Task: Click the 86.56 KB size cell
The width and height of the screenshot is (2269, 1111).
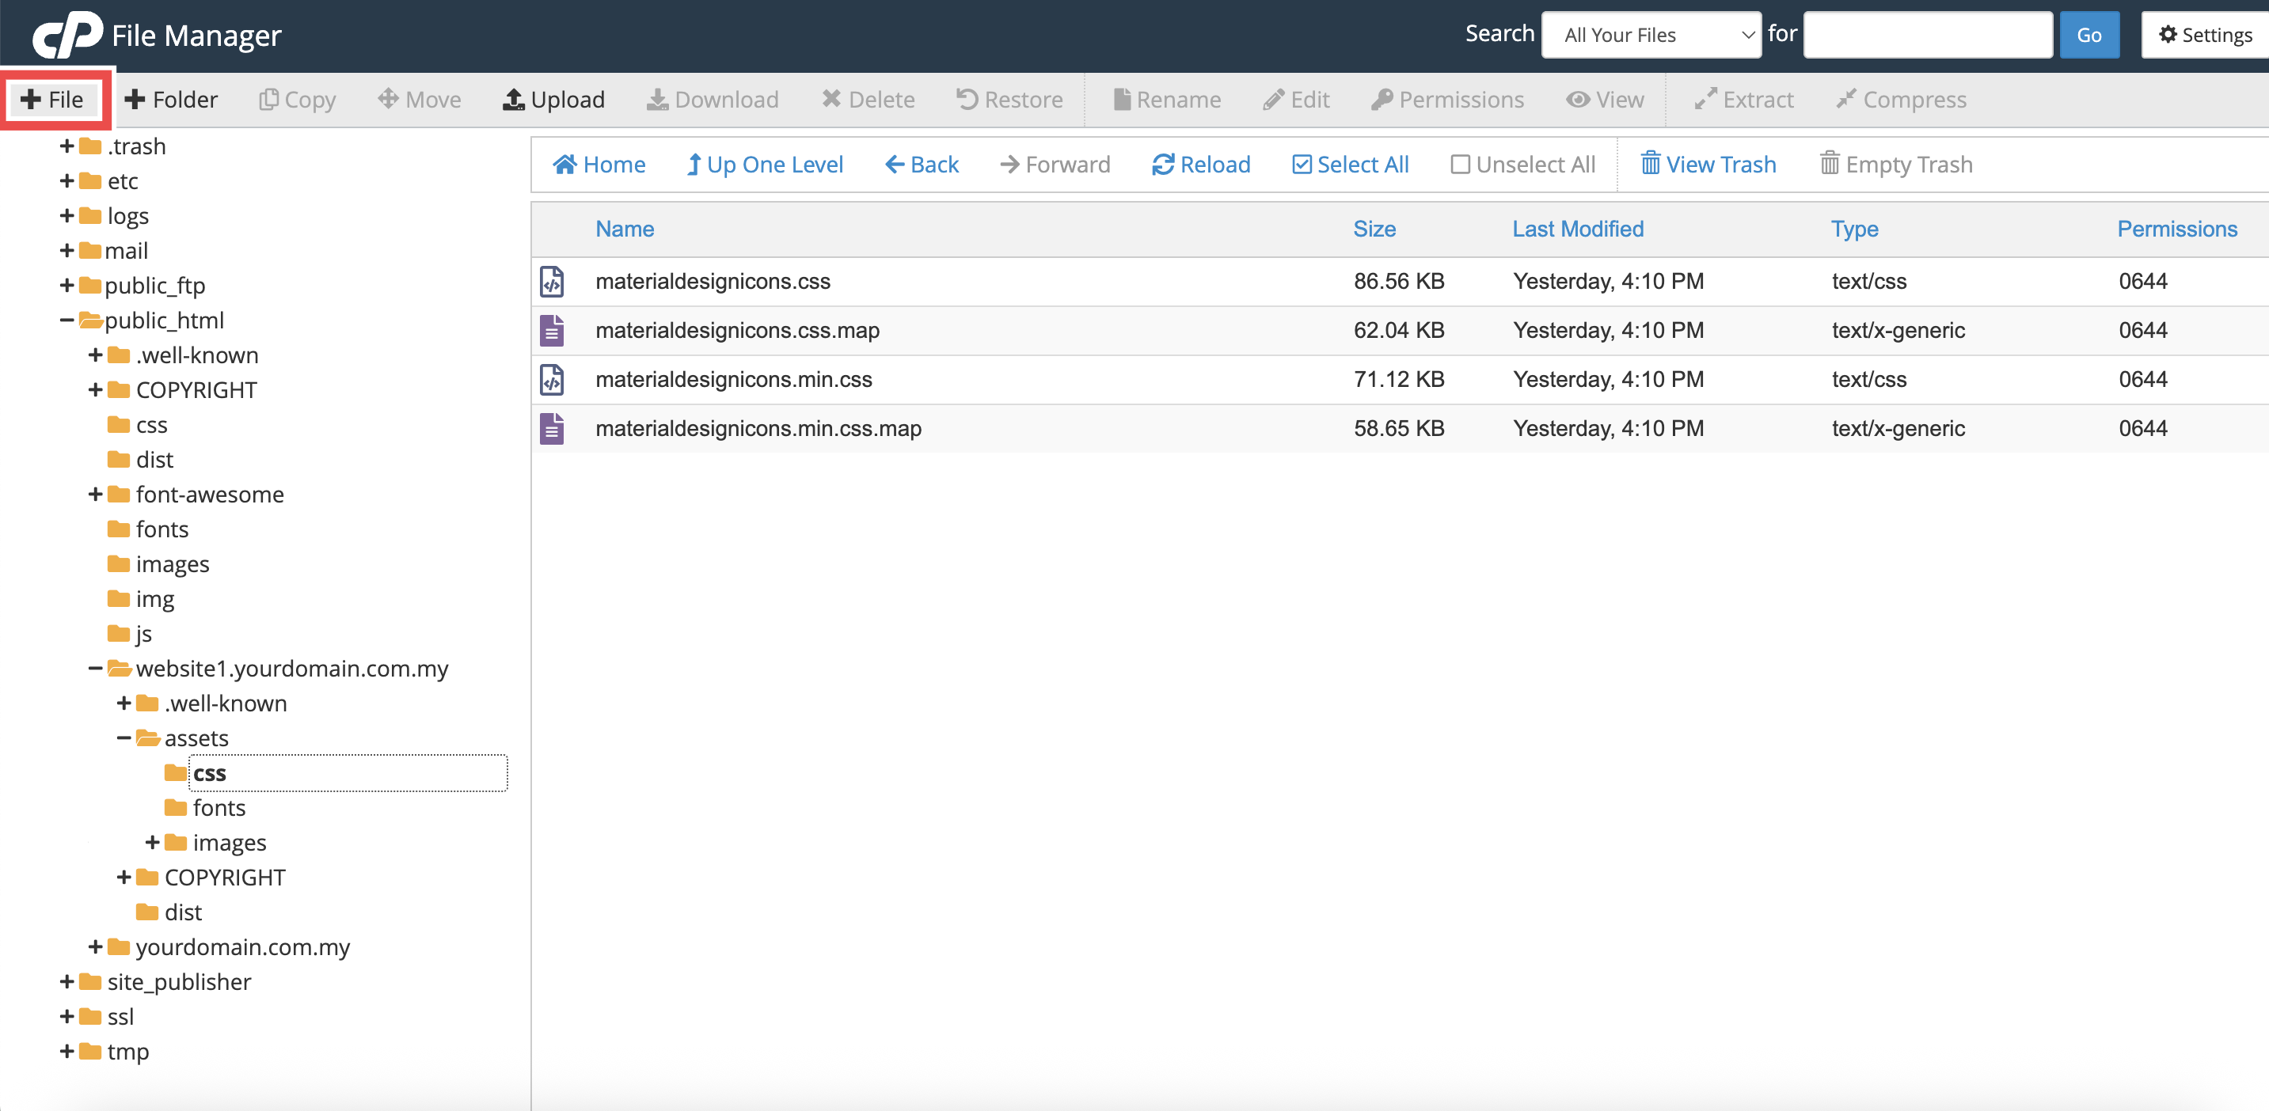Action: 1399,282
